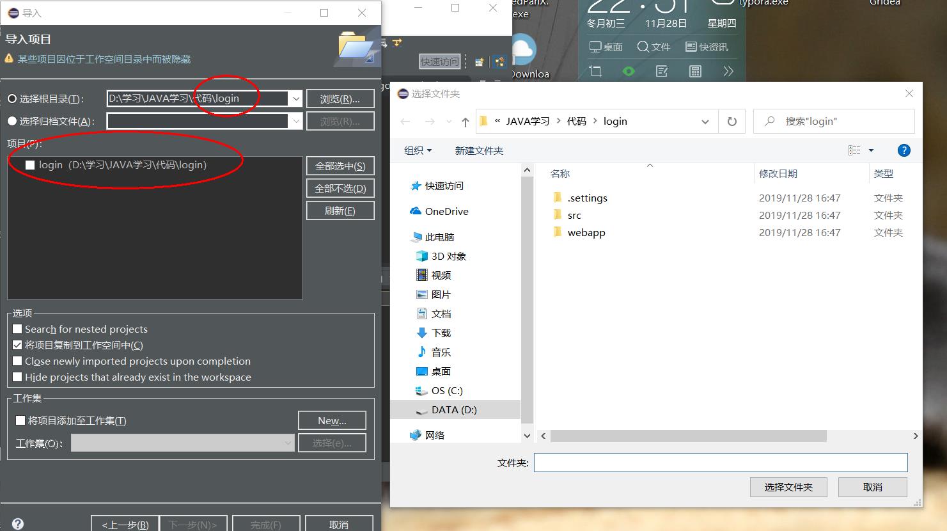Cancel the import dialog
Image resolution: width=947 pixels, height=531 pixels.
[339, 524]
